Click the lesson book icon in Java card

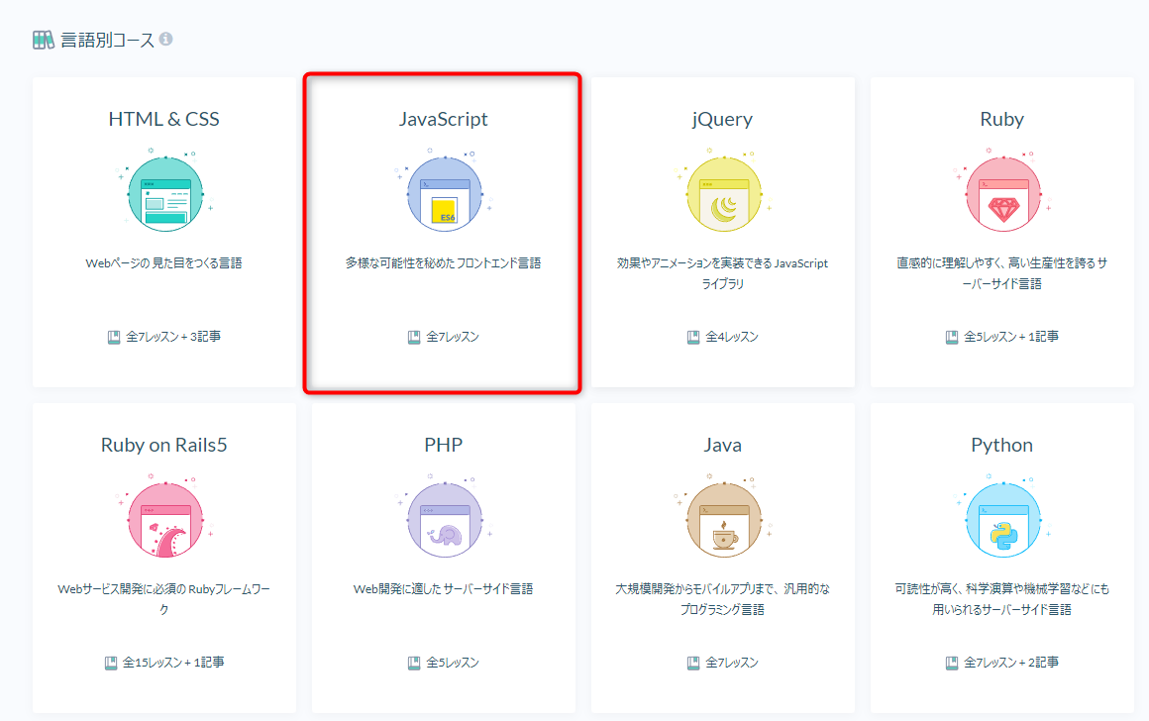point(693,664)
